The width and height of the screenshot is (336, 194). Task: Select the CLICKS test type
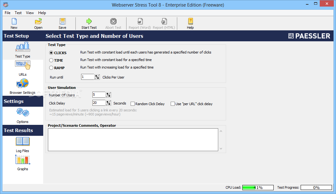(x=51, y=53)
